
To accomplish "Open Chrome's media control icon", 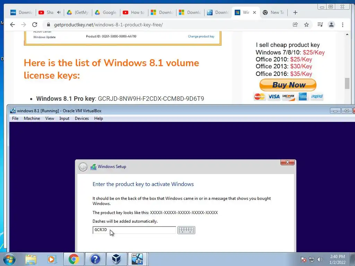I will [320, 25].
